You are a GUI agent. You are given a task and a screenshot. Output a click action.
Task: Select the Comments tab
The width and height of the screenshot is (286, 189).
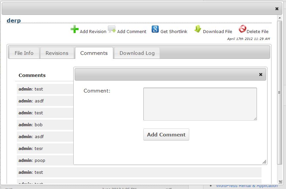[x=94, y=53]
